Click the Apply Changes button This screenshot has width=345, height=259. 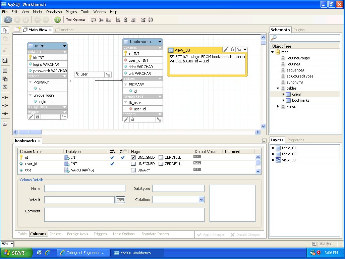coord(211,235)
